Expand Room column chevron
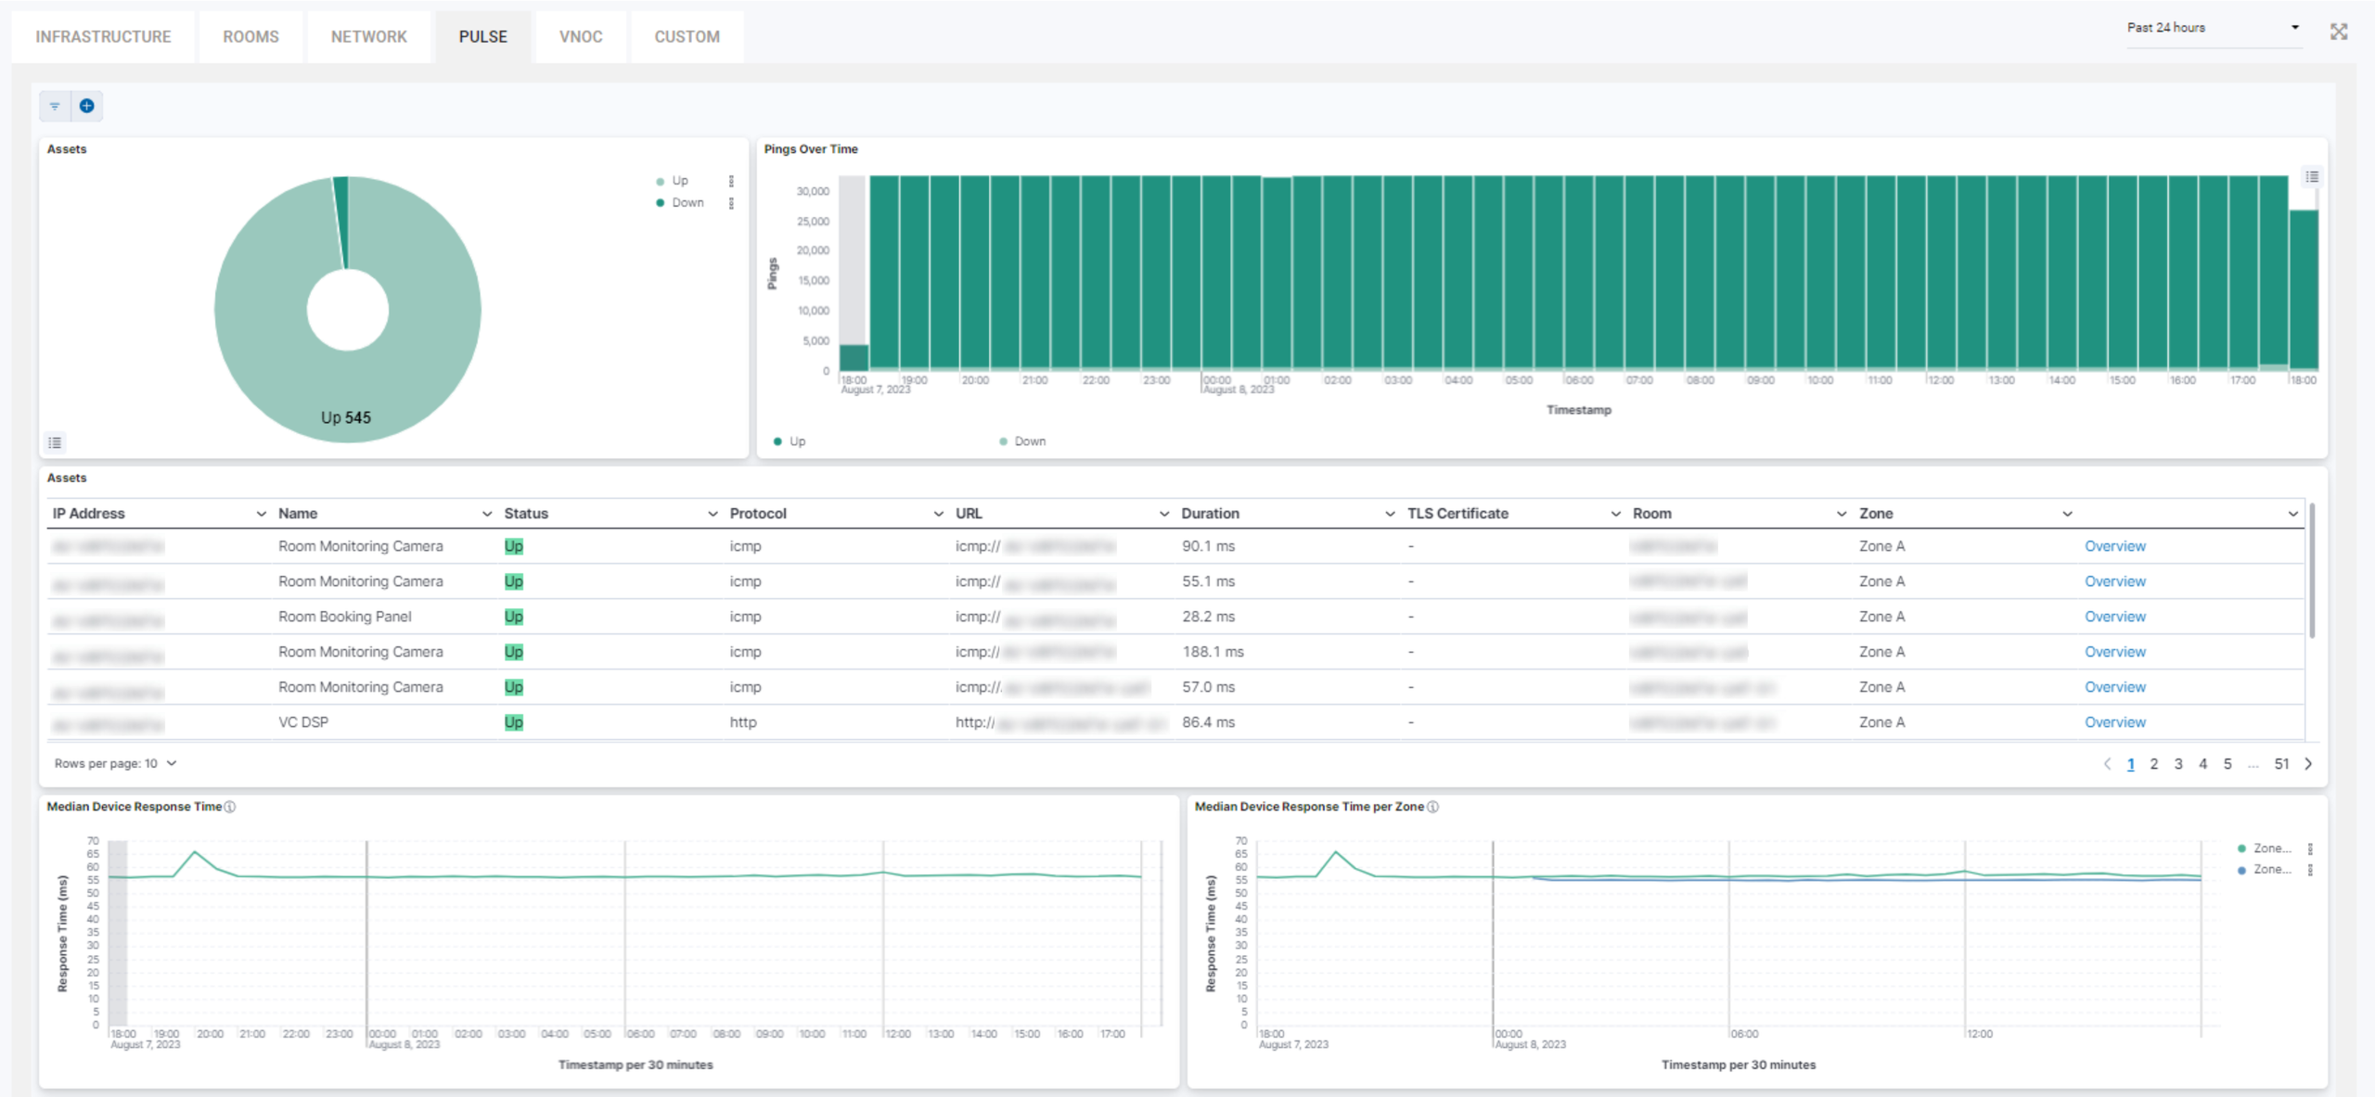 coord(1842,514)
